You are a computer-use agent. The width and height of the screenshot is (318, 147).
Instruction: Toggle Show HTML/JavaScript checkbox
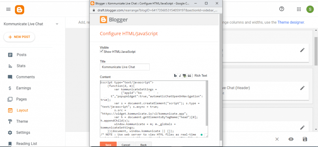[102, 52]
